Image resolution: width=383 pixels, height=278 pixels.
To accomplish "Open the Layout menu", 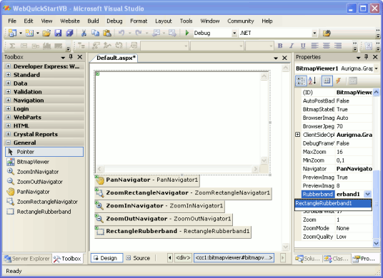I will click(x=164, y=21).
